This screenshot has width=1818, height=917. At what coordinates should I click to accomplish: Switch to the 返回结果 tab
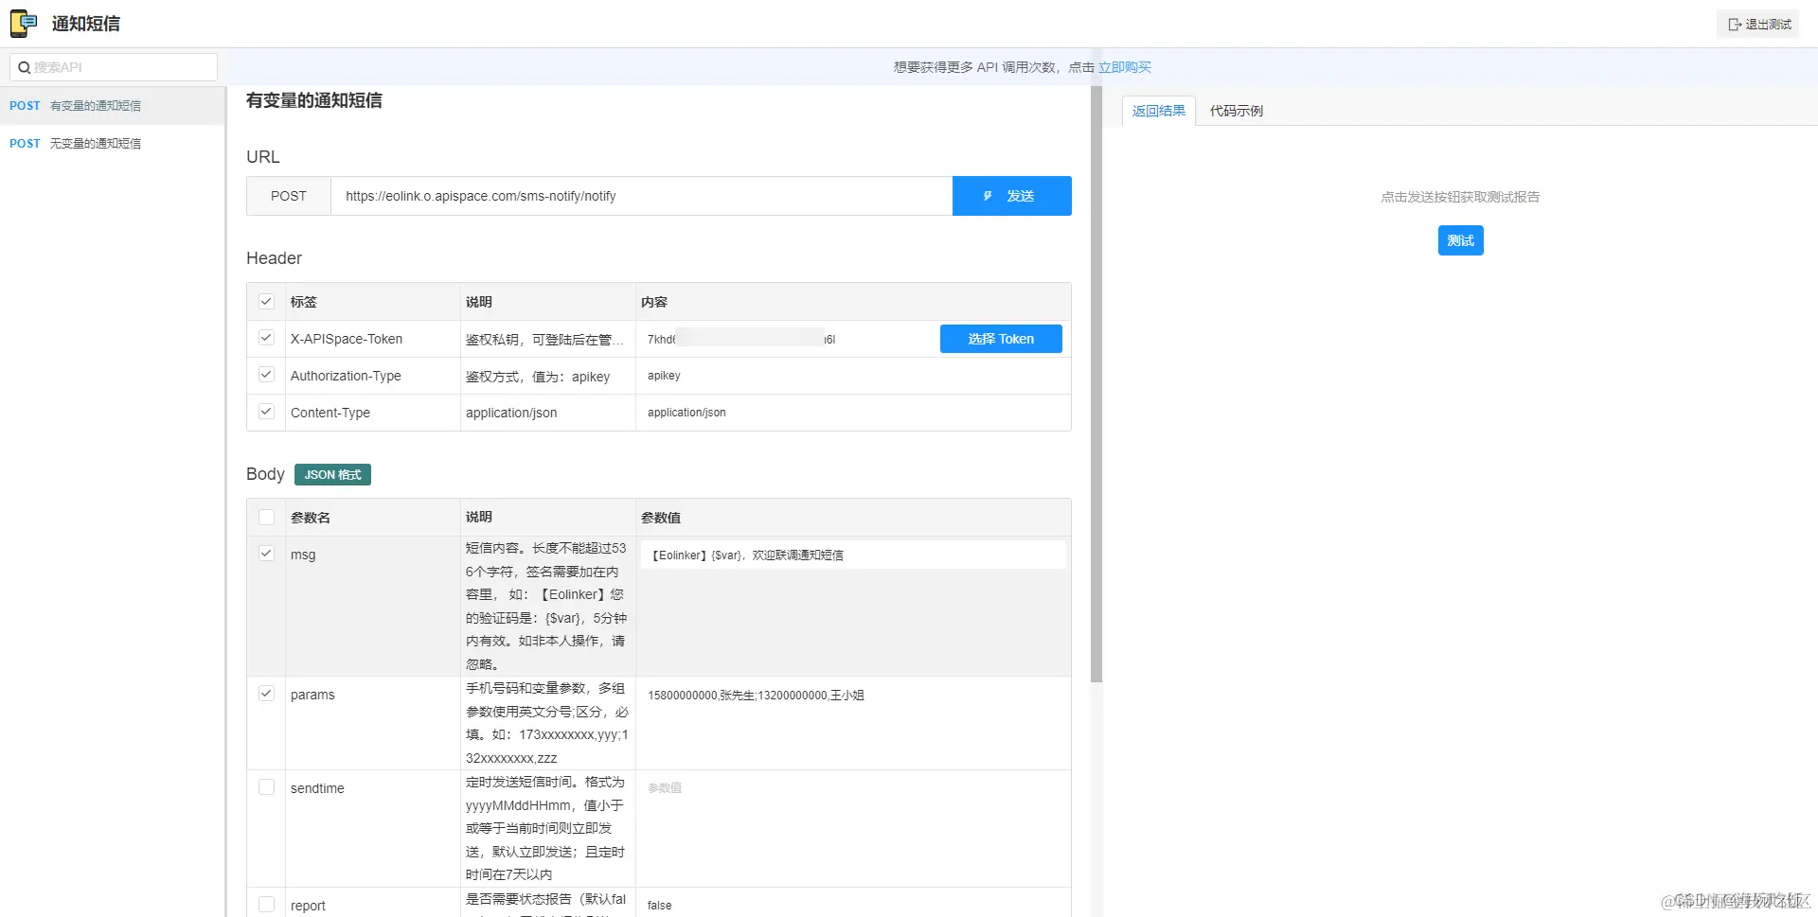click(1157, 111)
